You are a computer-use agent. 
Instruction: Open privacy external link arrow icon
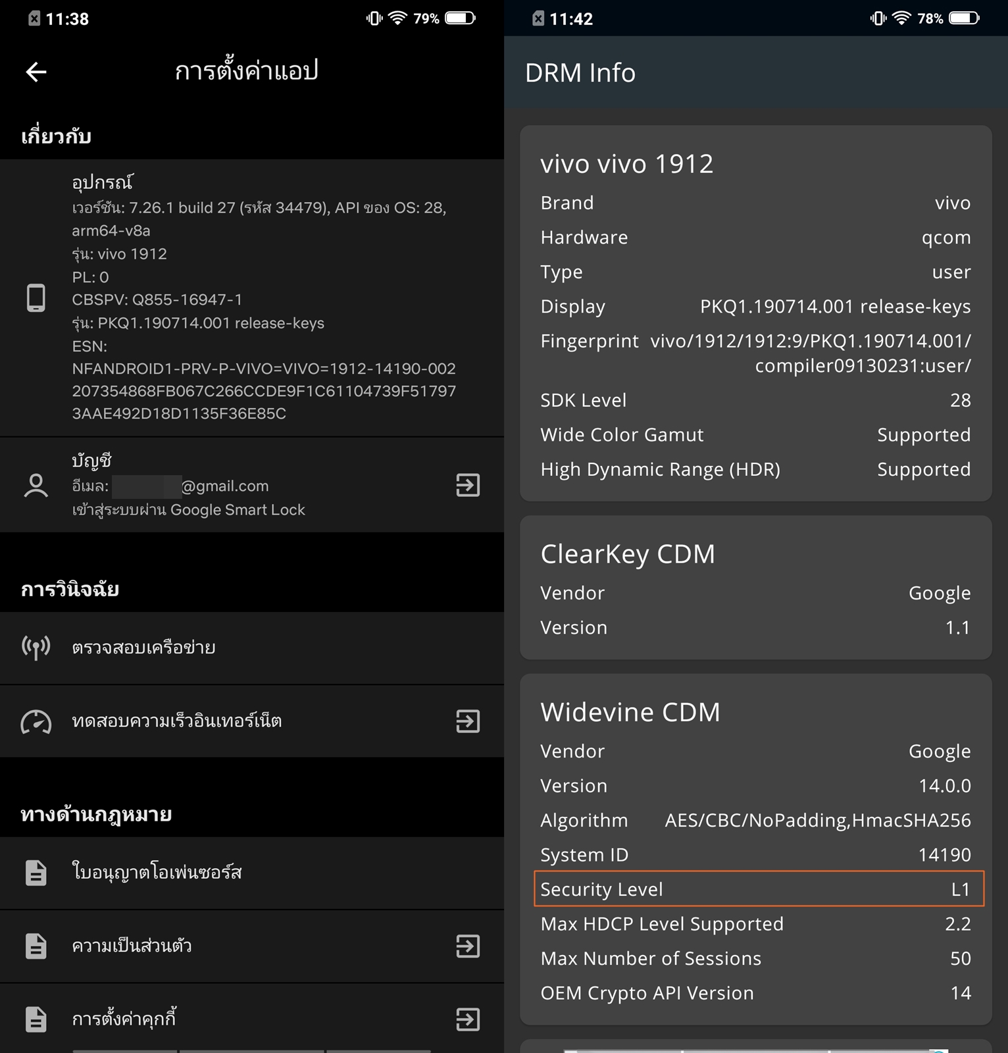(x=468, y=946)
